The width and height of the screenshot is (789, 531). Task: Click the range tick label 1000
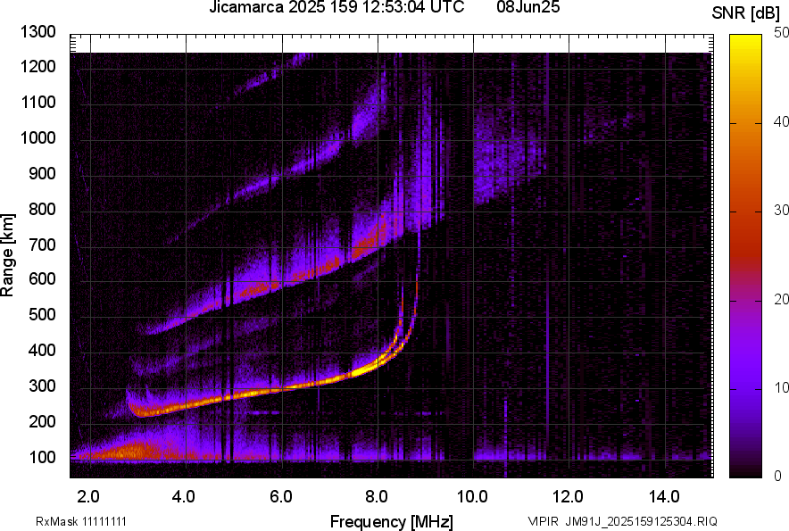point(38,137)
